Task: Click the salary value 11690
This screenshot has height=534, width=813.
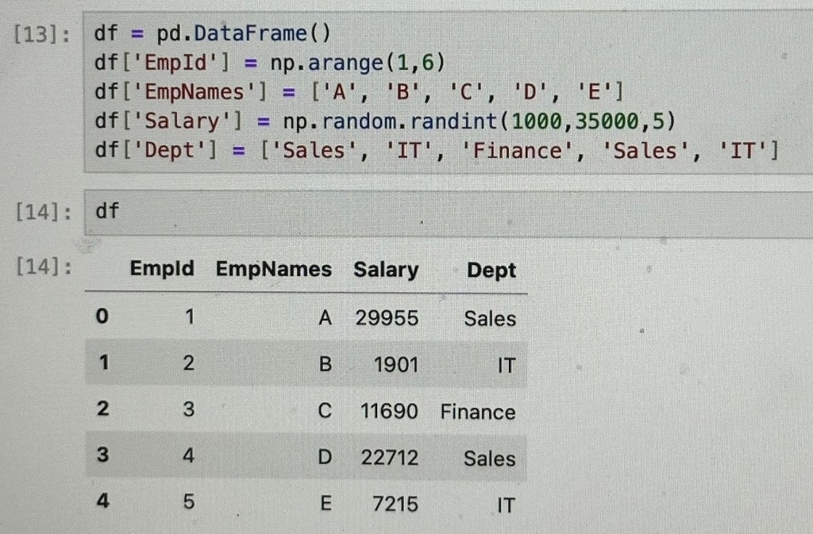Action: pos(388,412)
